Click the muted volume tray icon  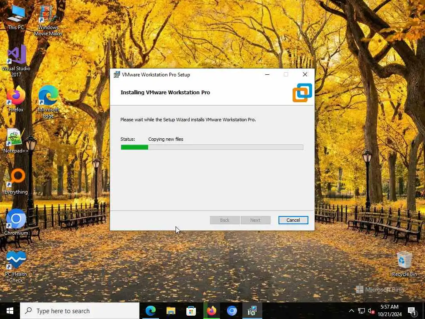[x=371, y=311]
